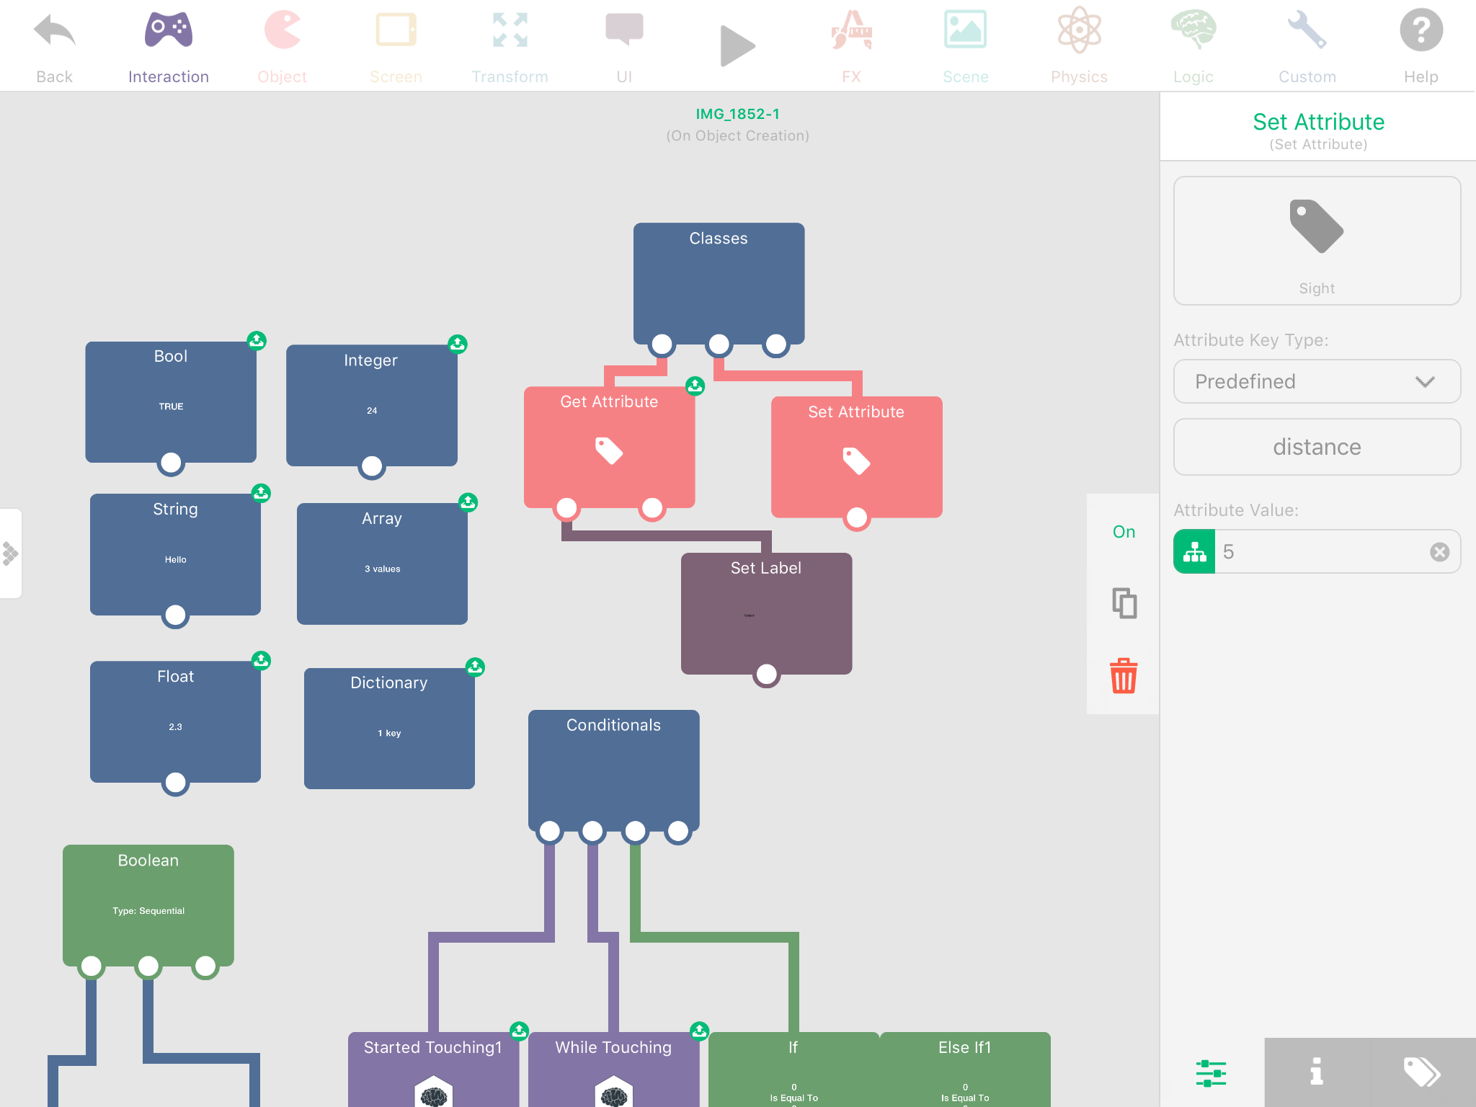Switch to the info tab
This screenshot has width=1476, height=1107.
click(x=1317, y=1072)
